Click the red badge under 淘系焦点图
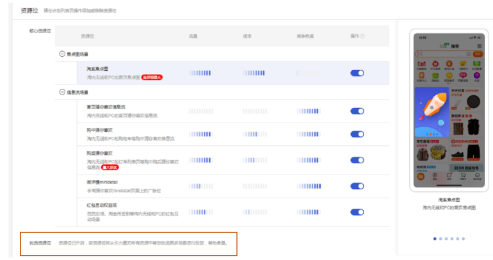 152,77
